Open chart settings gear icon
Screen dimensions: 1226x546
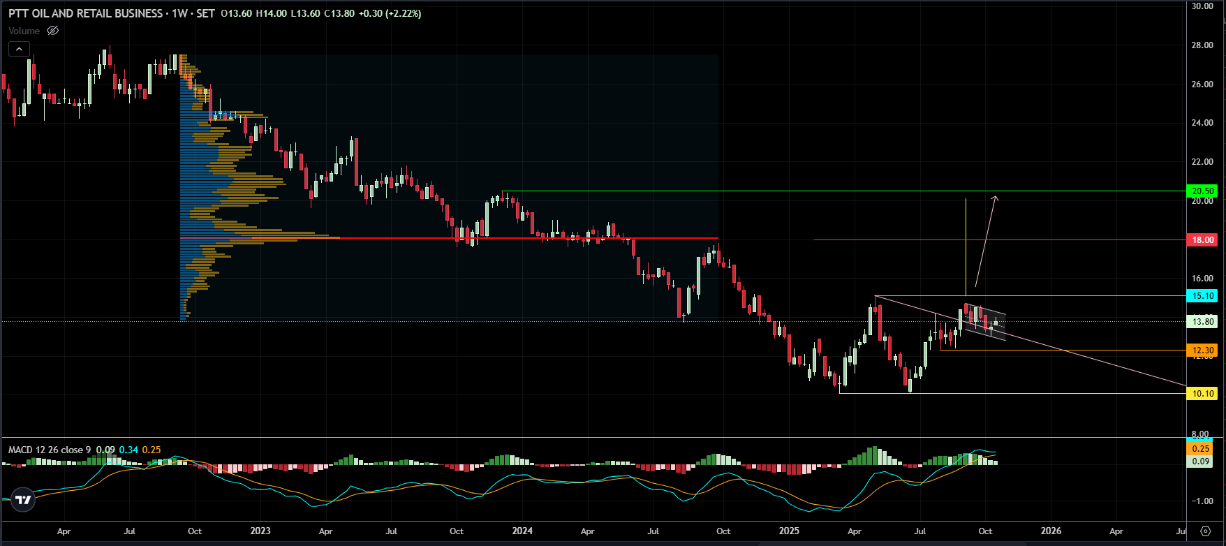point(1205,531)
